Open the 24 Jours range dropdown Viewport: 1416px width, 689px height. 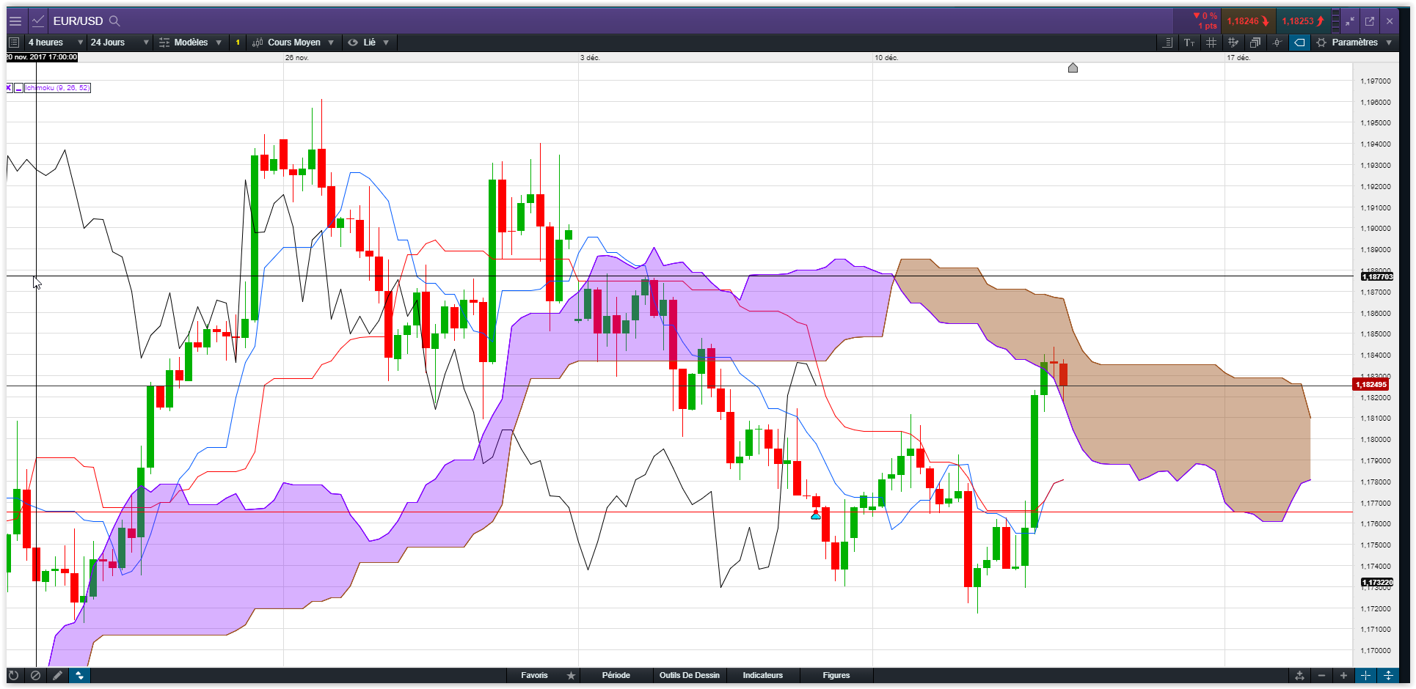click(x=120, y=43)
